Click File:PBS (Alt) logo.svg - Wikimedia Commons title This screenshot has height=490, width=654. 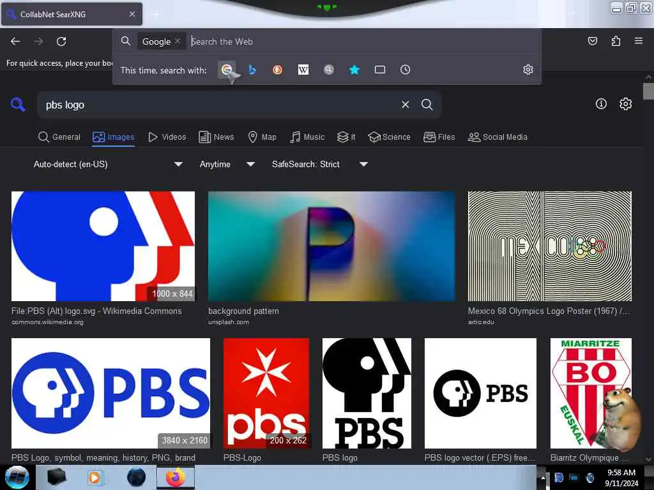(x=96, y=311)
